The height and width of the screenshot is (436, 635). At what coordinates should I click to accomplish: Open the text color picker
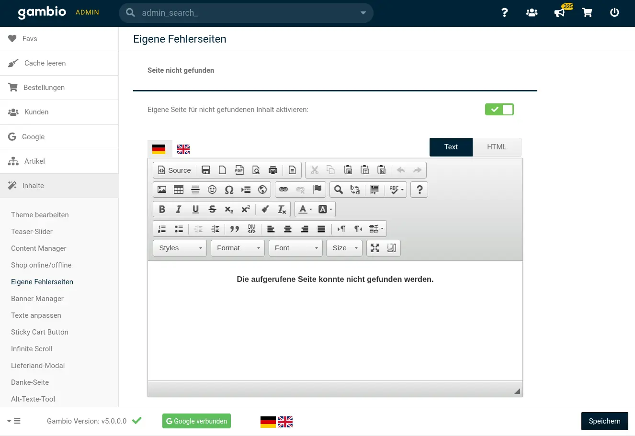(x=305, y=209)
